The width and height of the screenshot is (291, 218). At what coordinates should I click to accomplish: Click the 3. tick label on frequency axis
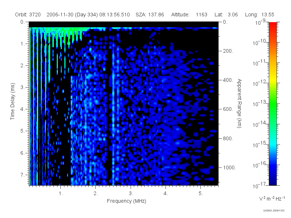tap(131, 194)
